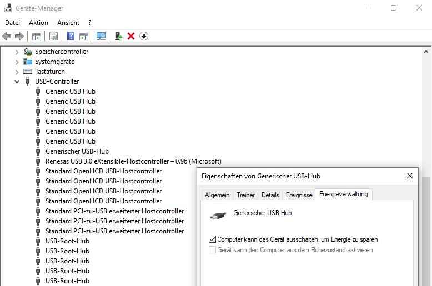Select Renesas USB 3.0 eXtensible-Hostcontroller entry

pyautogui.click(x=133, y=161)
